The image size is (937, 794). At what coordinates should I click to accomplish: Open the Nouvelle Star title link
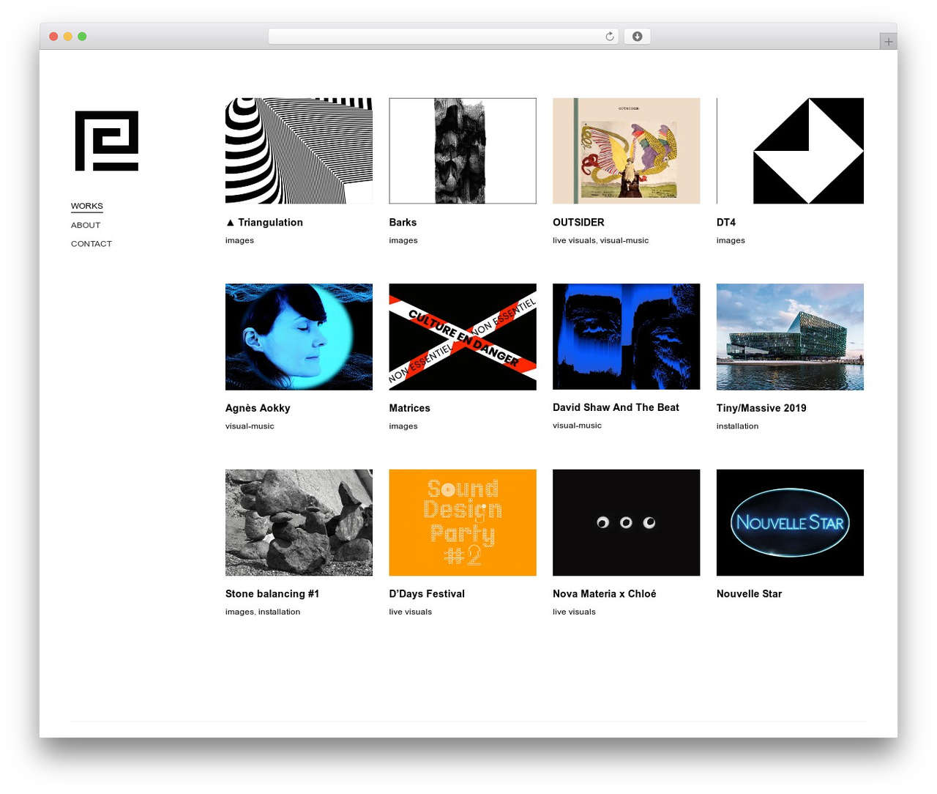(x=749, y=594)
